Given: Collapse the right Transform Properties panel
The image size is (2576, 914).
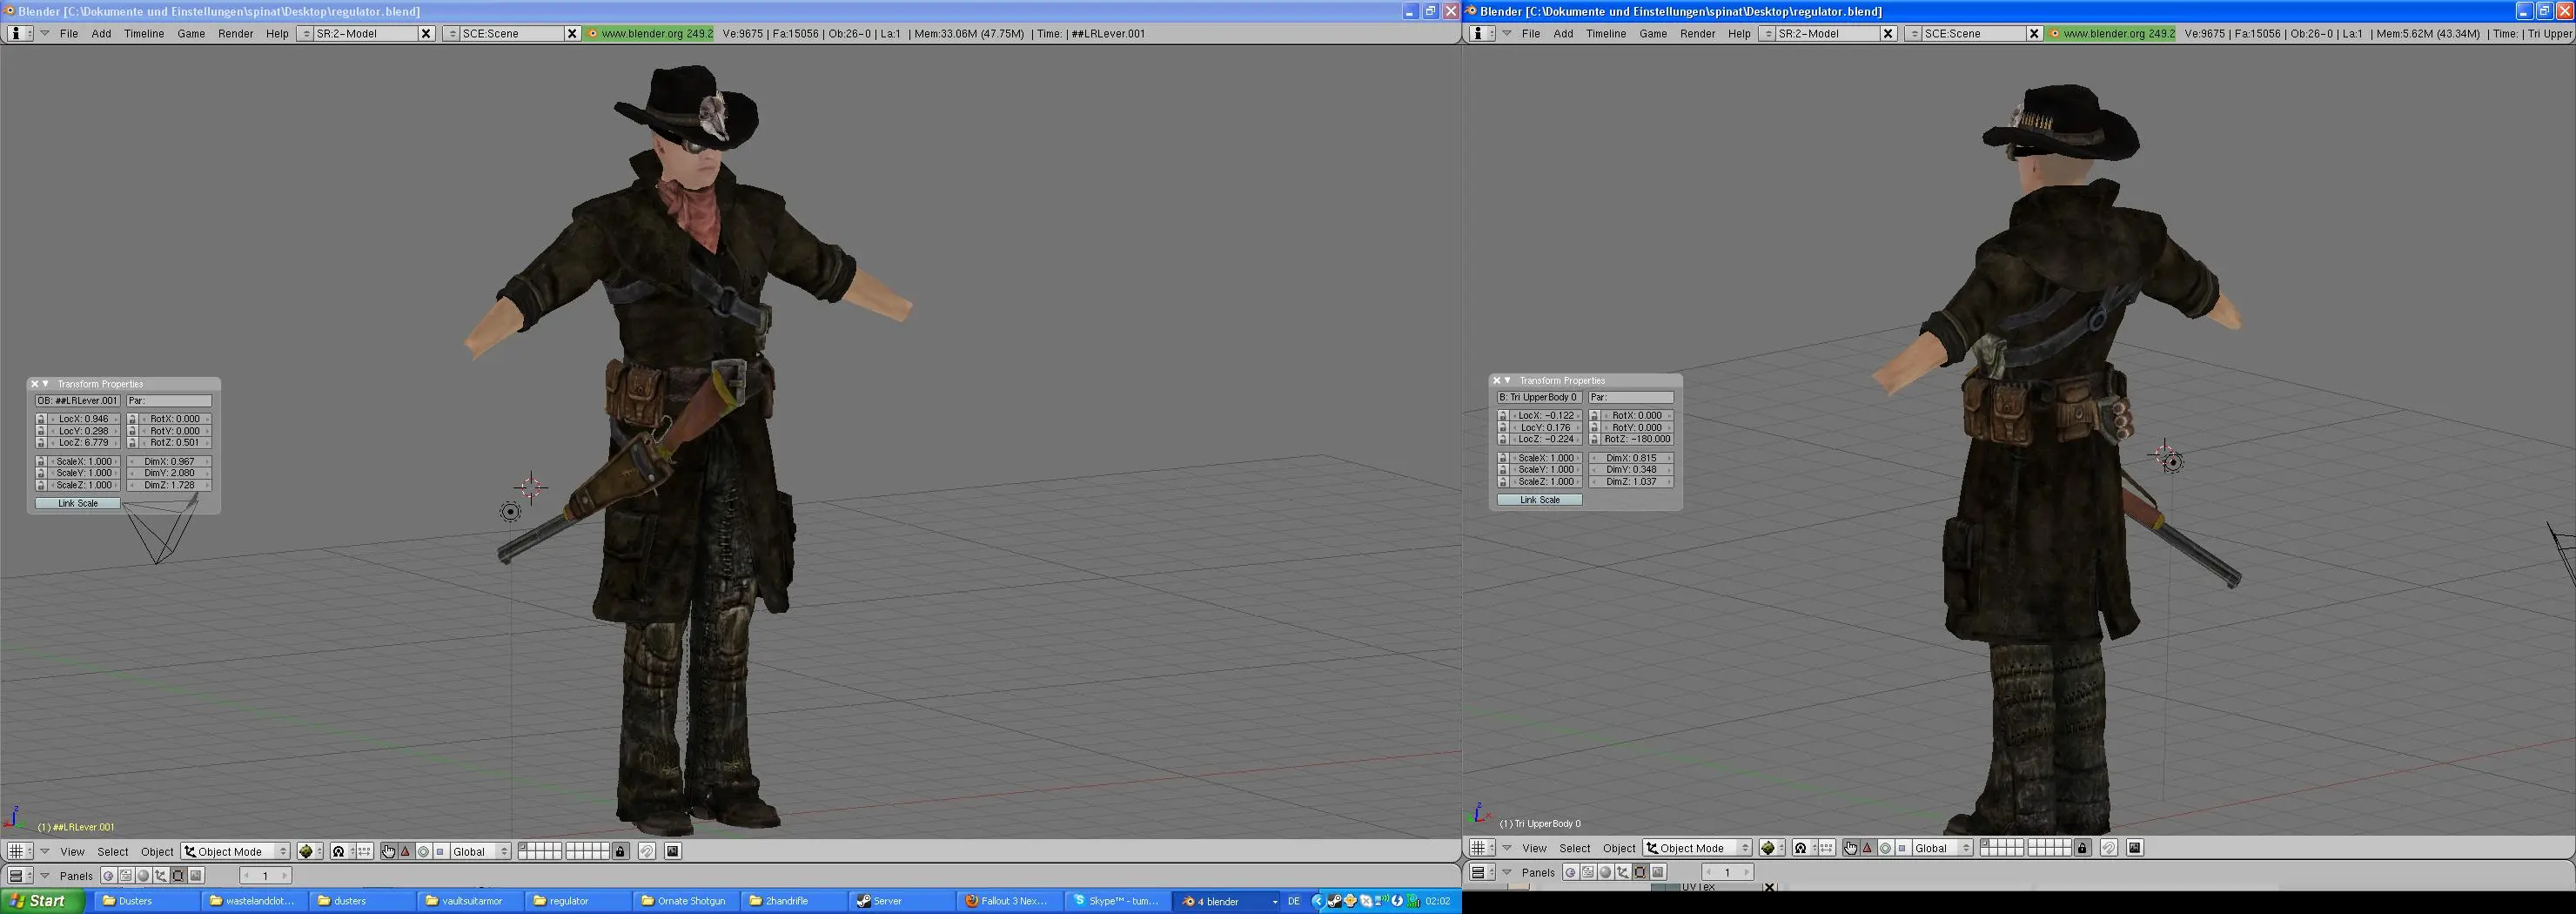Looking at the screenshot, I should (1508, 381).
